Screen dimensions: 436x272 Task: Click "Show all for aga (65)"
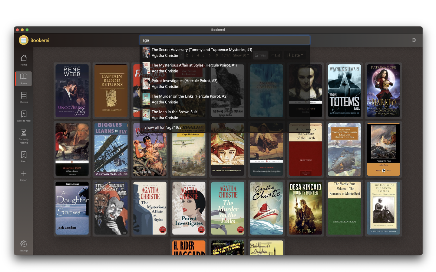225,127
